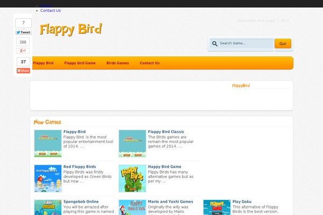Viewport: 323px width, 215px height.
Task: Click the orange Go! button
Action: 283,44
